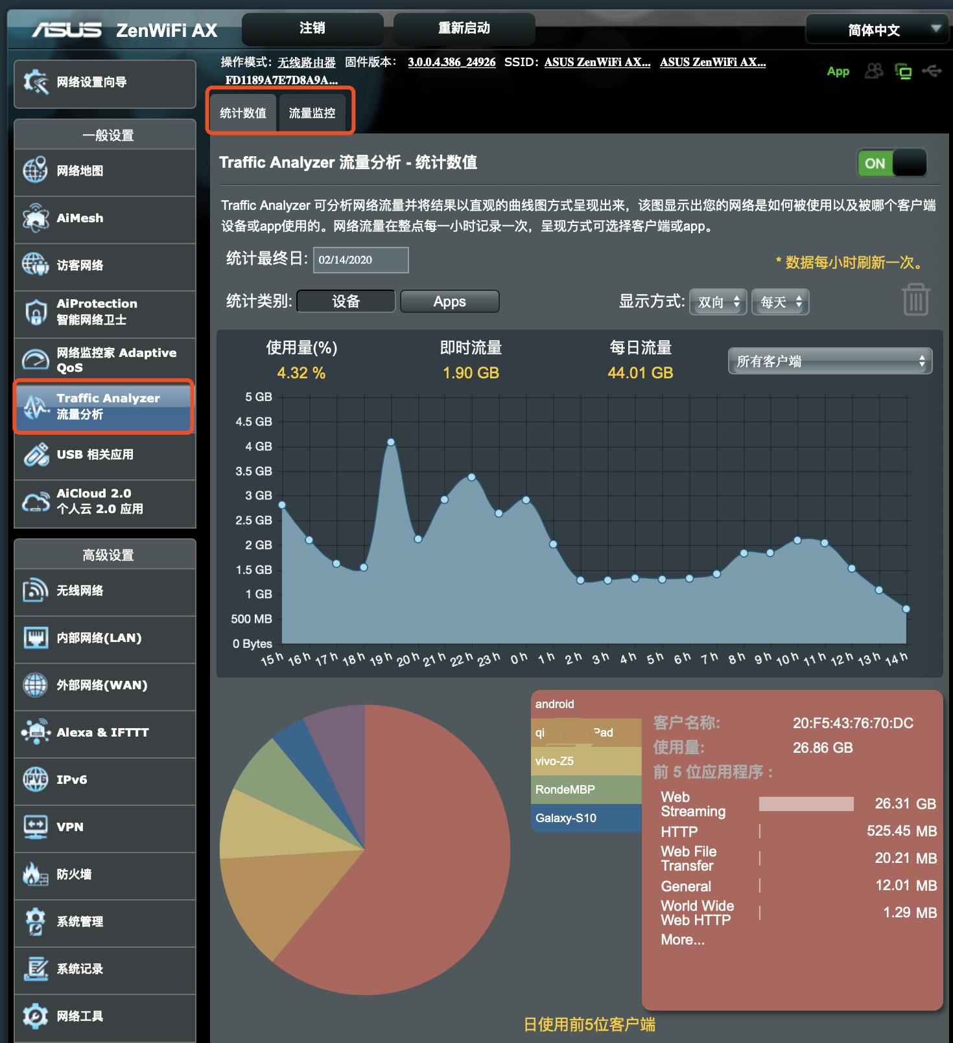Expand the 所有客户端 client selector
This screenshot has height=1043, width=953.
click(830, 361)
